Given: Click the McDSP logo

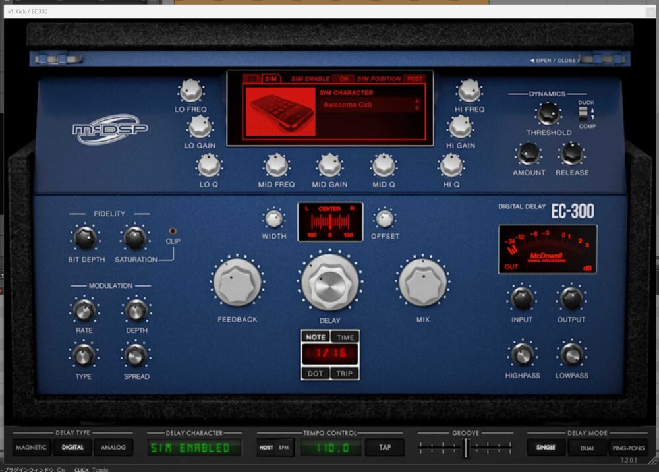Looking at the screenshot, I should click(x=110, y=129).
